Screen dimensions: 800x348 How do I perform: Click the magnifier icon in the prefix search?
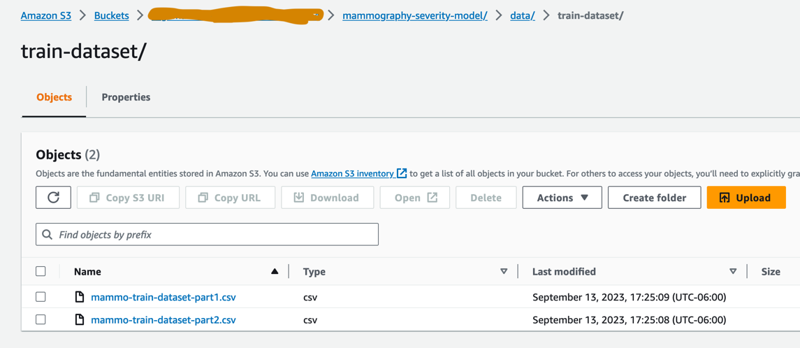(48, 235)
